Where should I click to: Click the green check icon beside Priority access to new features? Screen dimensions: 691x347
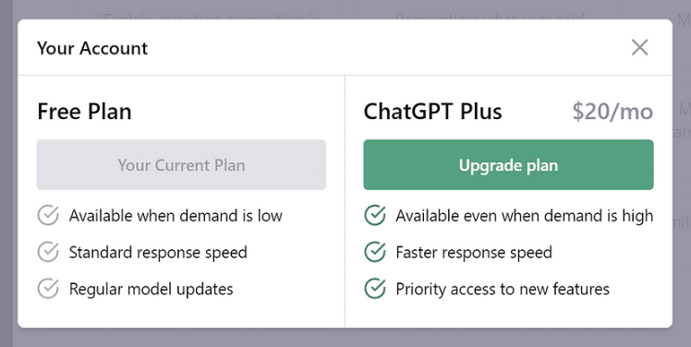(x=375, y=289)
